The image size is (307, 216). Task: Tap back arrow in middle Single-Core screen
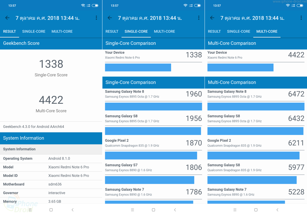[110, 18]
